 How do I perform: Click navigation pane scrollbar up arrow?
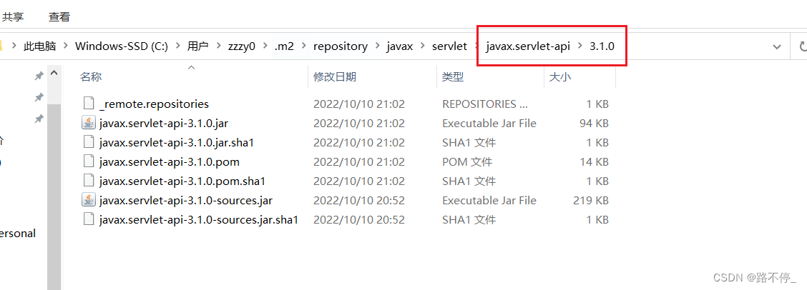click(54, 74)
